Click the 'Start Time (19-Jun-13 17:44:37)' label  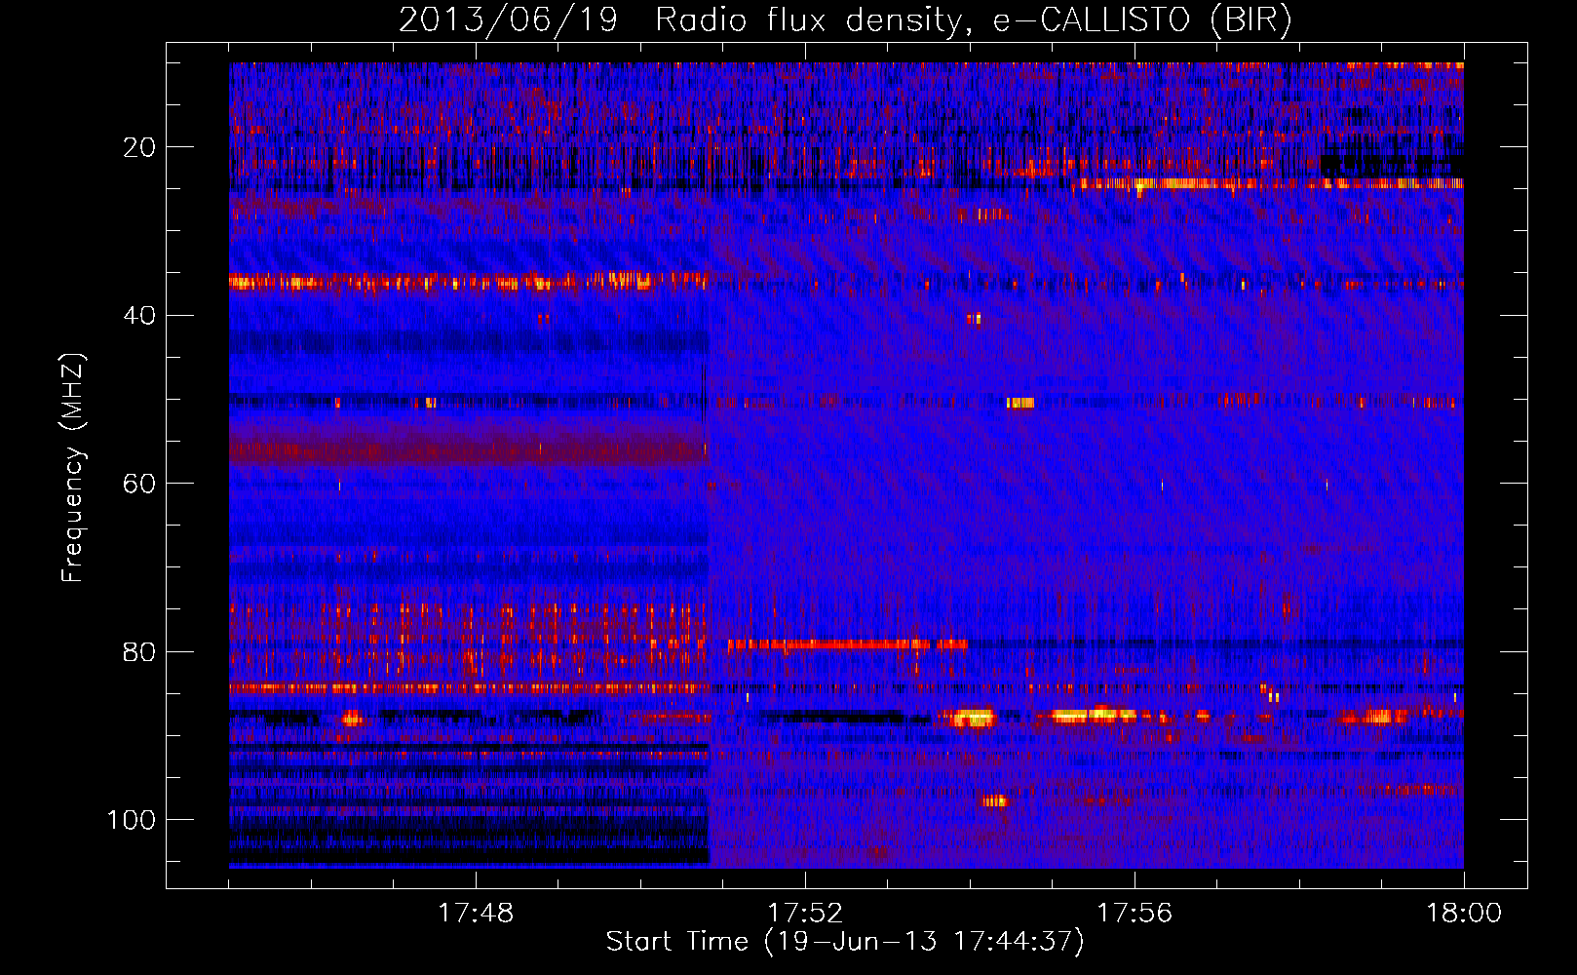tap(845, 942)
